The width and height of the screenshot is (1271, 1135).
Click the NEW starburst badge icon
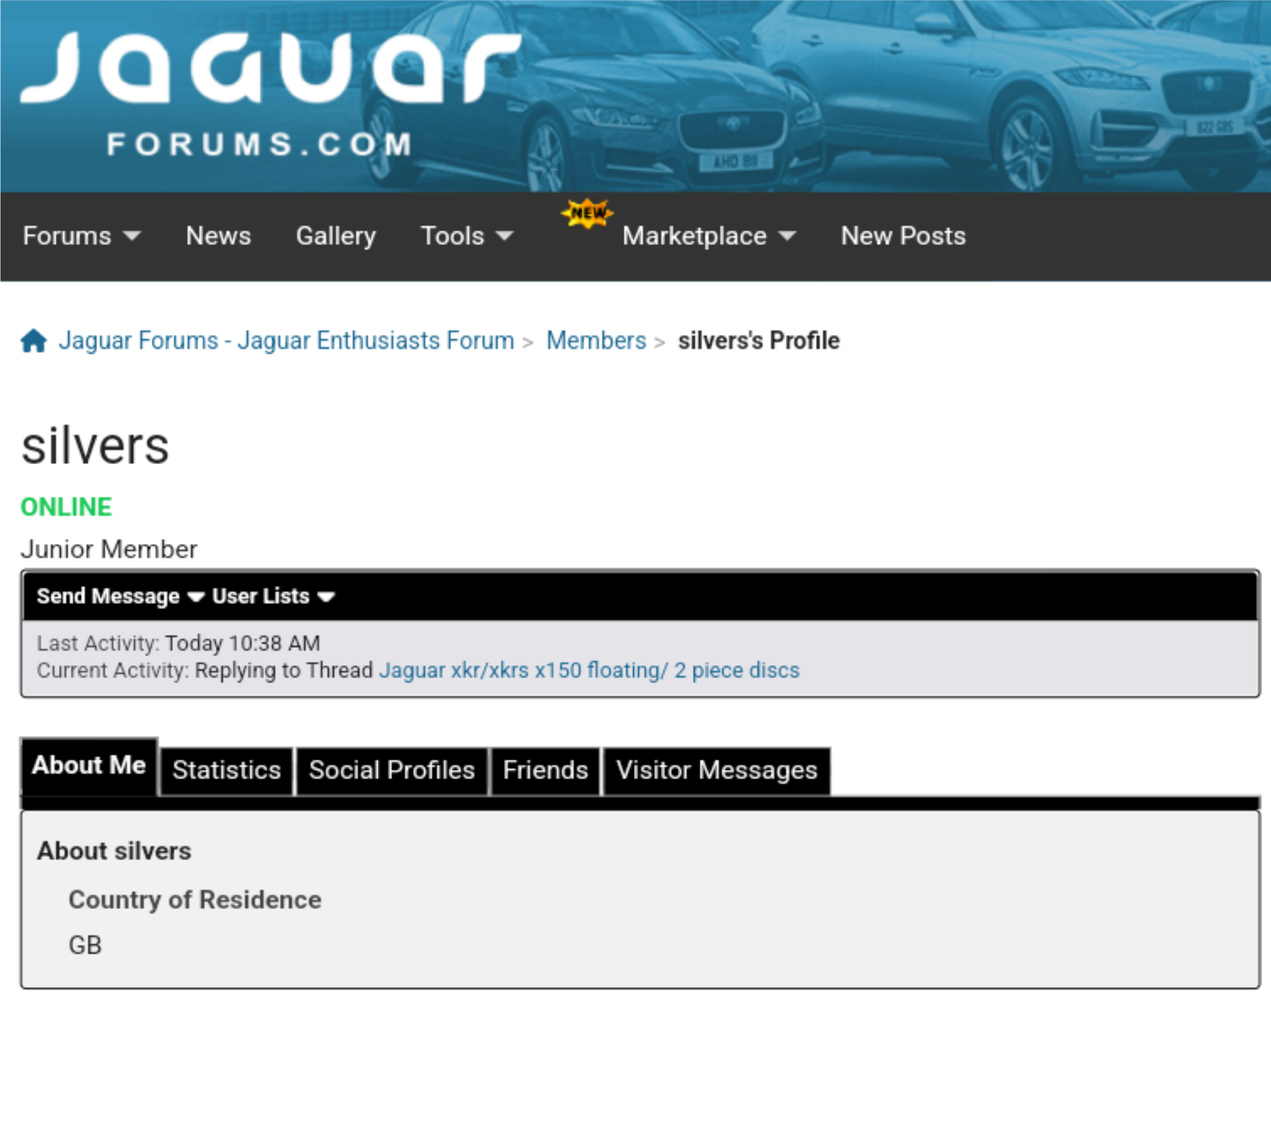point(587,214)
